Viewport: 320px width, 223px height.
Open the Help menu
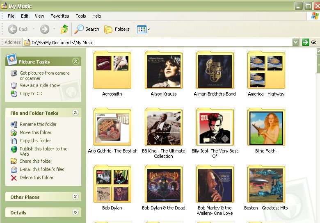96,16
